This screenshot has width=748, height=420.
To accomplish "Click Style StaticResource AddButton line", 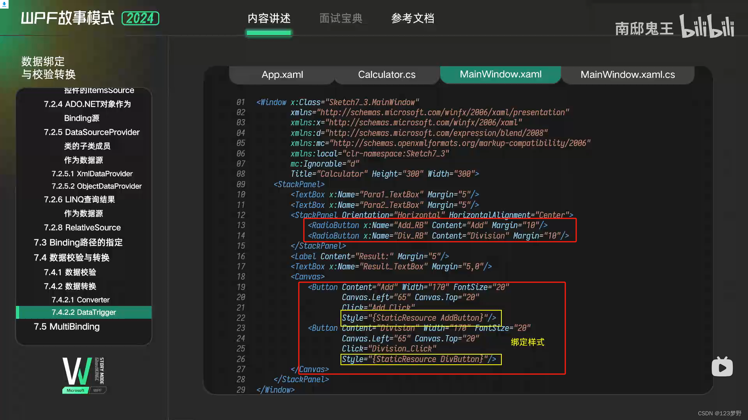I will click(419, 318).
